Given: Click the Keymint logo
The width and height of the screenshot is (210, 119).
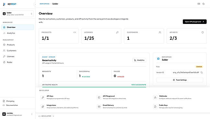Looking at the screenshot, I should pyautogui.click(x=9, y=4).
